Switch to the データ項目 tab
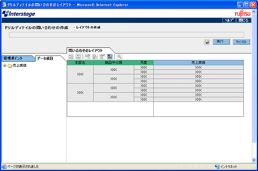The image size is (258, 171). 45,58
